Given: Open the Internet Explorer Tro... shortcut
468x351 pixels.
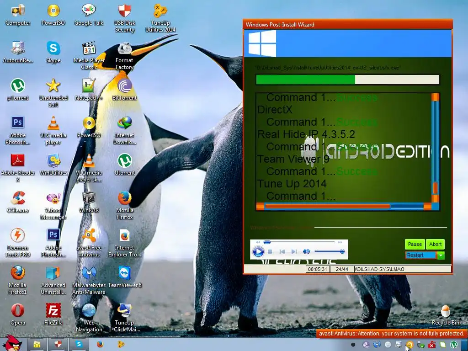Looking at the screenshot, I should (124, 243).
